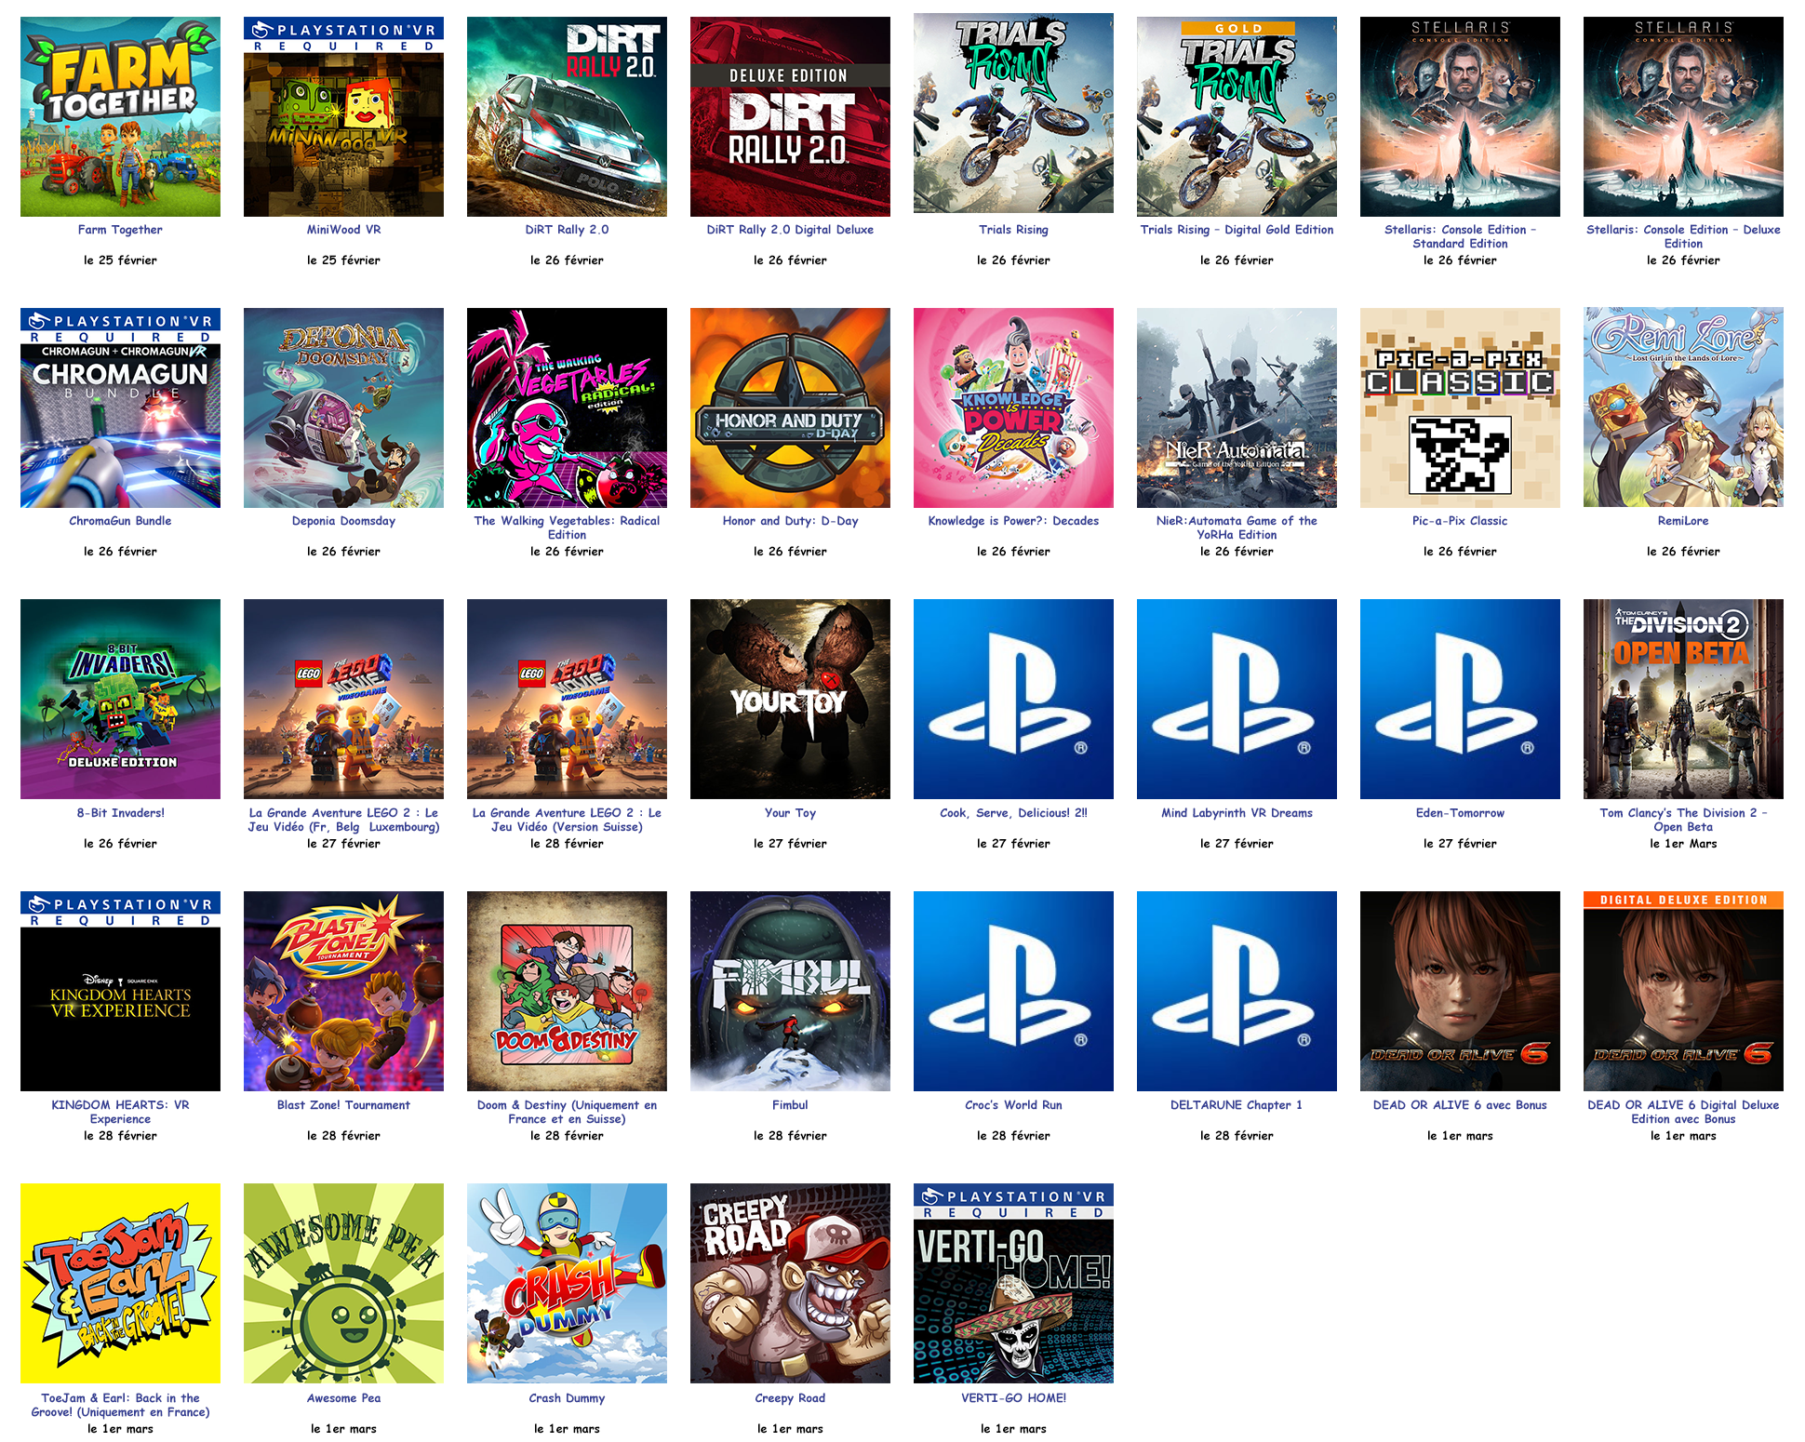Screen dimensions: 1805x1442
Task: Click the Awesome Pea cover image
Action: tap(343, 1283)
